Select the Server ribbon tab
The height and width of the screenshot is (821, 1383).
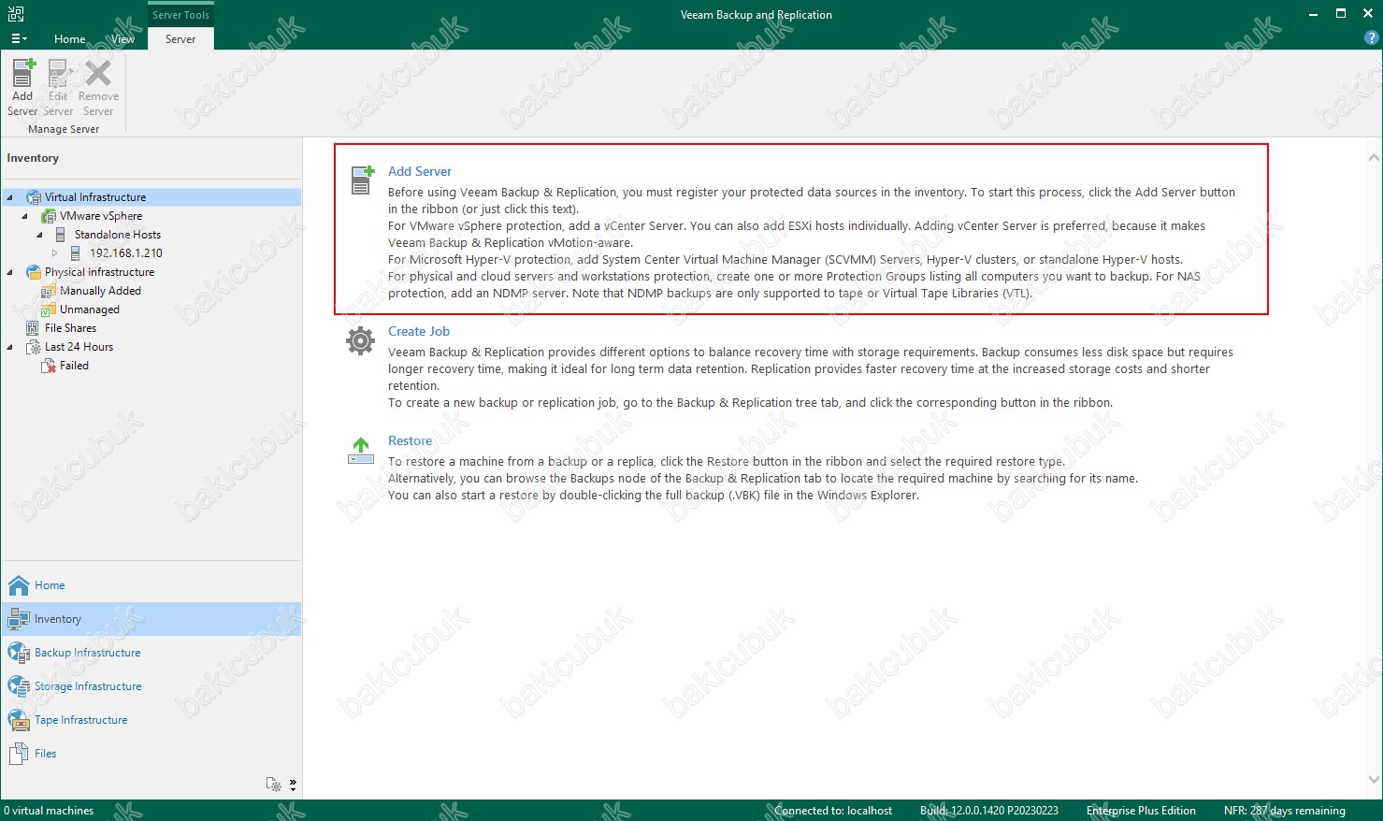180,38
